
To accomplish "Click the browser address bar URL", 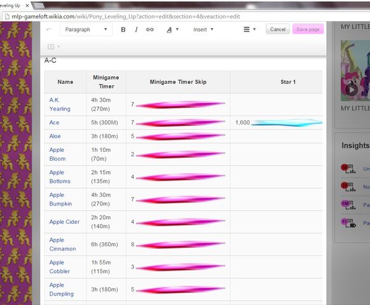I will coord(126,17).
